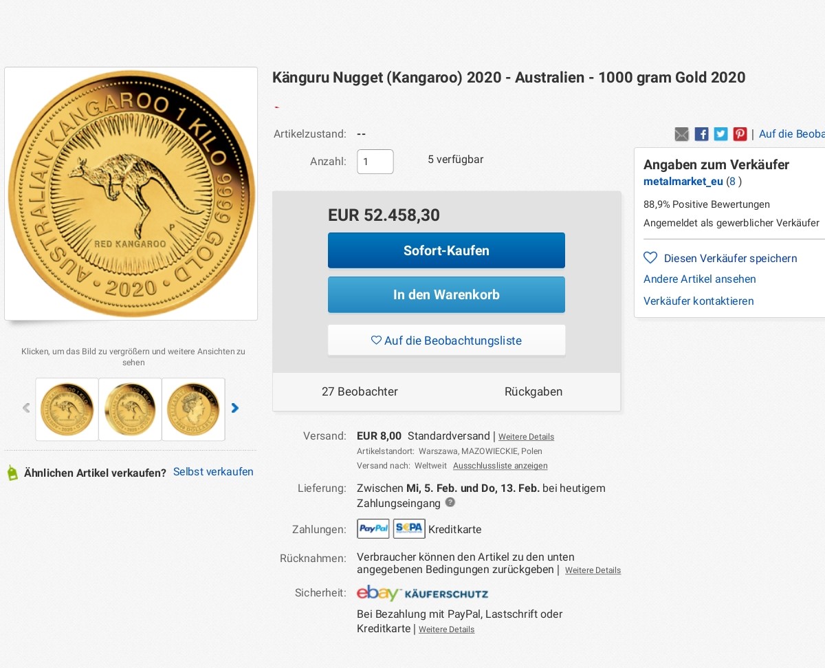Add to Beobachtungsliste under the cart button
This screenshot has height=668, width=825.
(446, 341)
